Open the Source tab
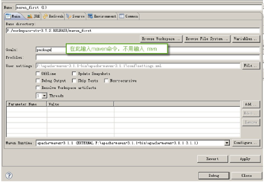This screenshot has width=266, height=183. tap(75, 16)
